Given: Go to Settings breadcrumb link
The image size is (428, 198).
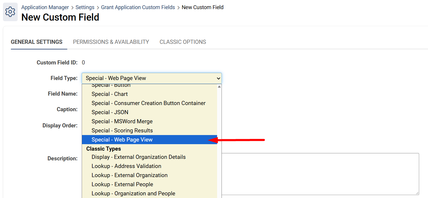Looking at the screenshot, I should (x=85, y=7).
